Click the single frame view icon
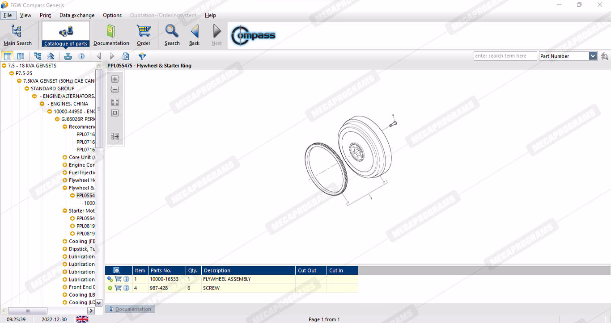 (x=115, y=113)
